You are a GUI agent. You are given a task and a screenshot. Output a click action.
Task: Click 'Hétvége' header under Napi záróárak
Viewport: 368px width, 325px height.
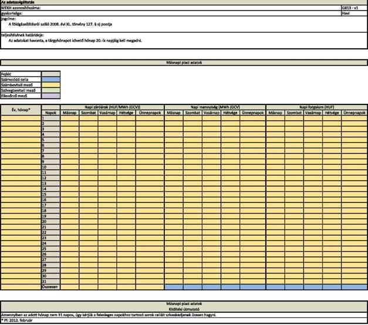[126, 113]
